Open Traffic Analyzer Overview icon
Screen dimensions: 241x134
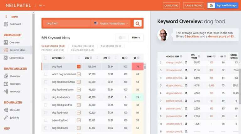click(6, 76)
